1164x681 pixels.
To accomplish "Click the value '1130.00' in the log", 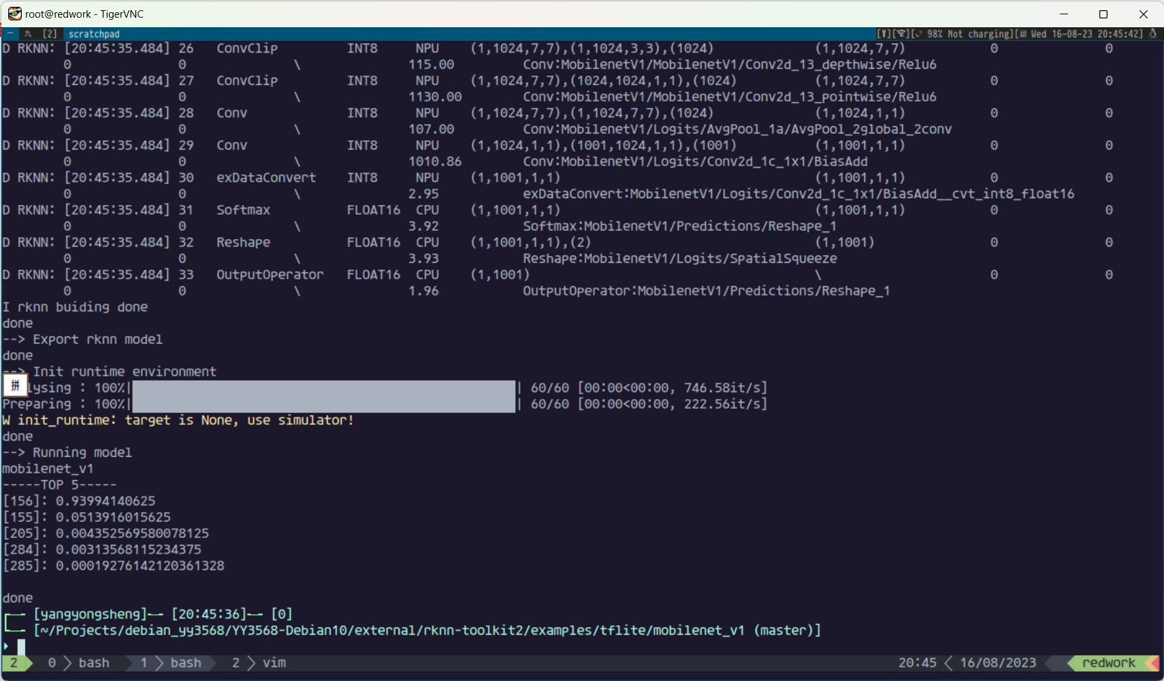I will point(435,97).
